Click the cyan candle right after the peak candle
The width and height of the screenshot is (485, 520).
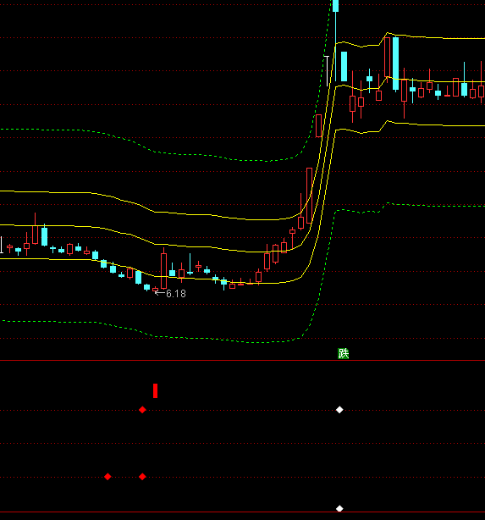click(344, 66)
